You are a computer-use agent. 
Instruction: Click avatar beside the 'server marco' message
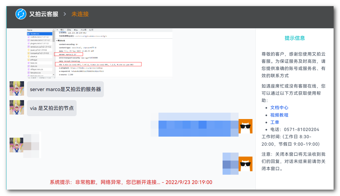click(x=17, y=88)
